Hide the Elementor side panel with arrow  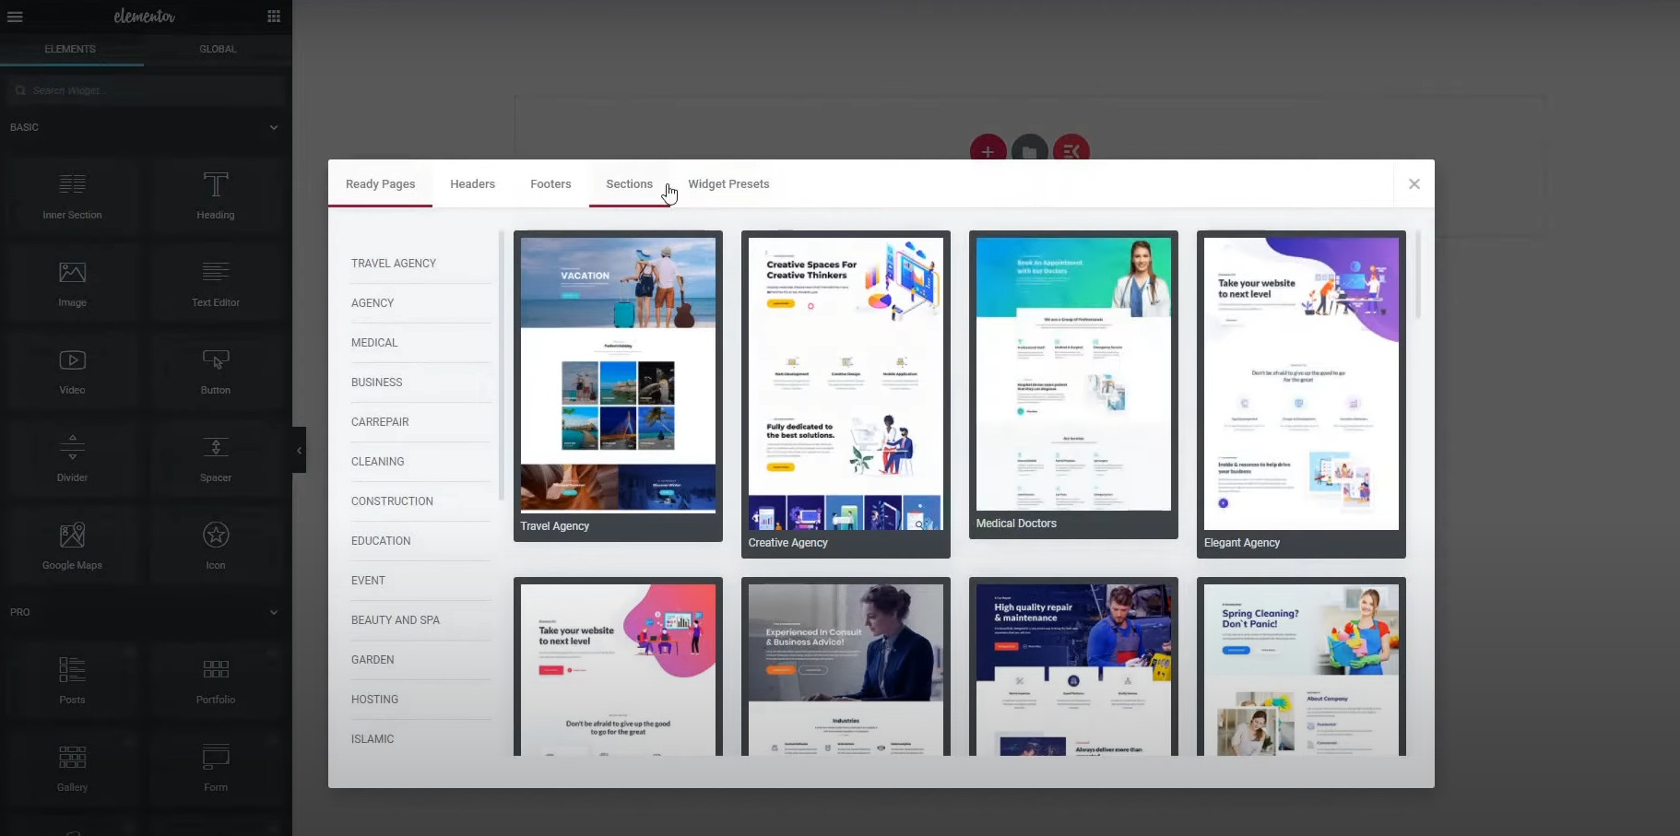pyautogui.click(x=299, y=450)
